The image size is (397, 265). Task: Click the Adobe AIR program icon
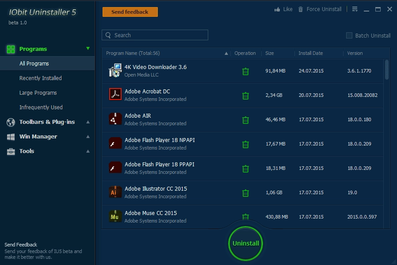[x=115, y=119]
